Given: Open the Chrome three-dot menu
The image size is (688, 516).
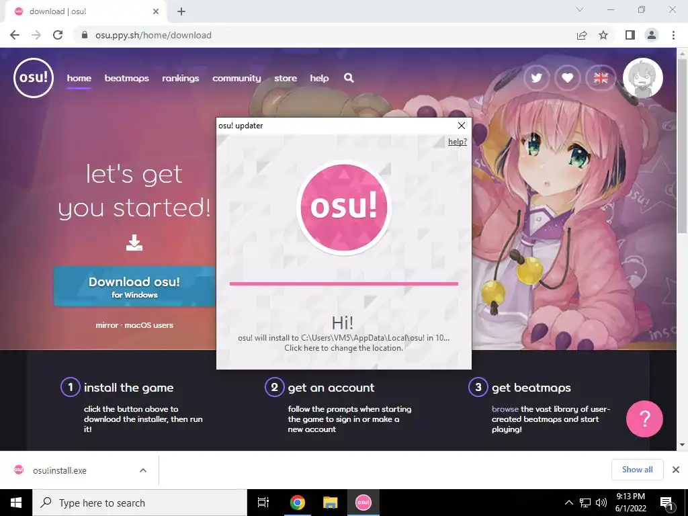Looking at the screenshot, I should coord(673,35).
